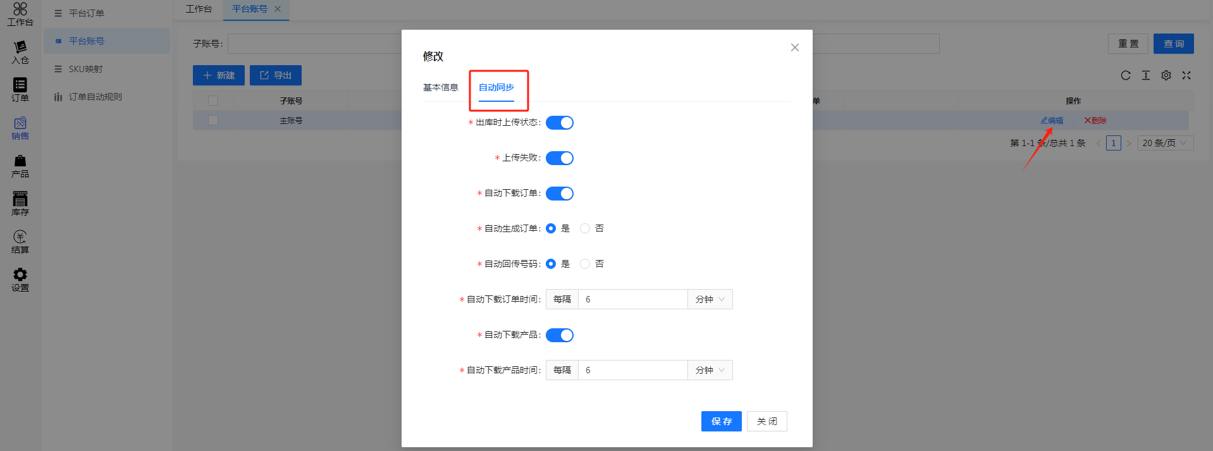Toggle the 出库时上传状态 switch
The height and width of the screenshot is (451, 1213).
pyautogui.click(x=559, y=123)
